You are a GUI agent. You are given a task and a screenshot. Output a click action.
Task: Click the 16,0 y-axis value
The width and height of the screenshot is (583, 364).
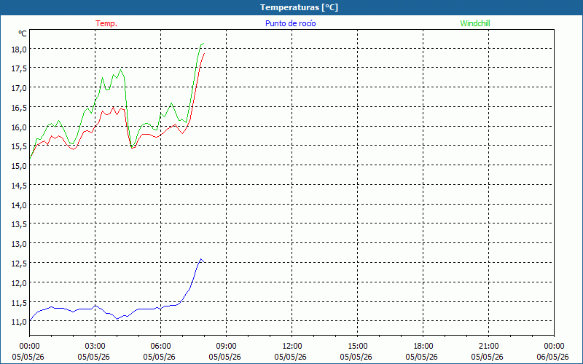19,127
